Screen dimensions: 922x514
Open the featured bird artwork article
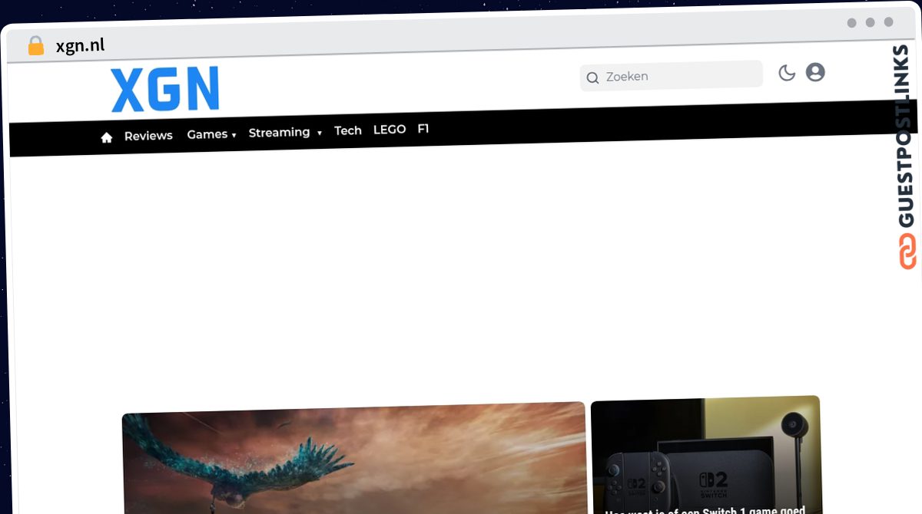(354, 458)
